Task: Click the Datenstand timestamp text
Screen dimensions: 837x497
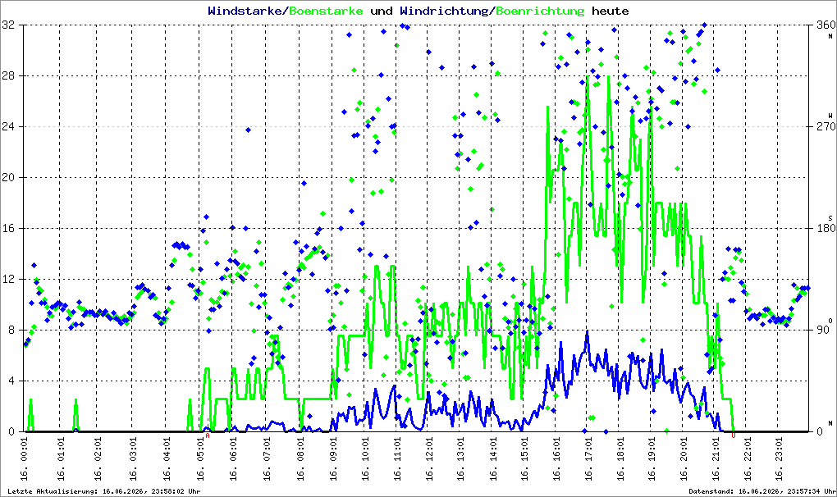Action: click(762, 491)
